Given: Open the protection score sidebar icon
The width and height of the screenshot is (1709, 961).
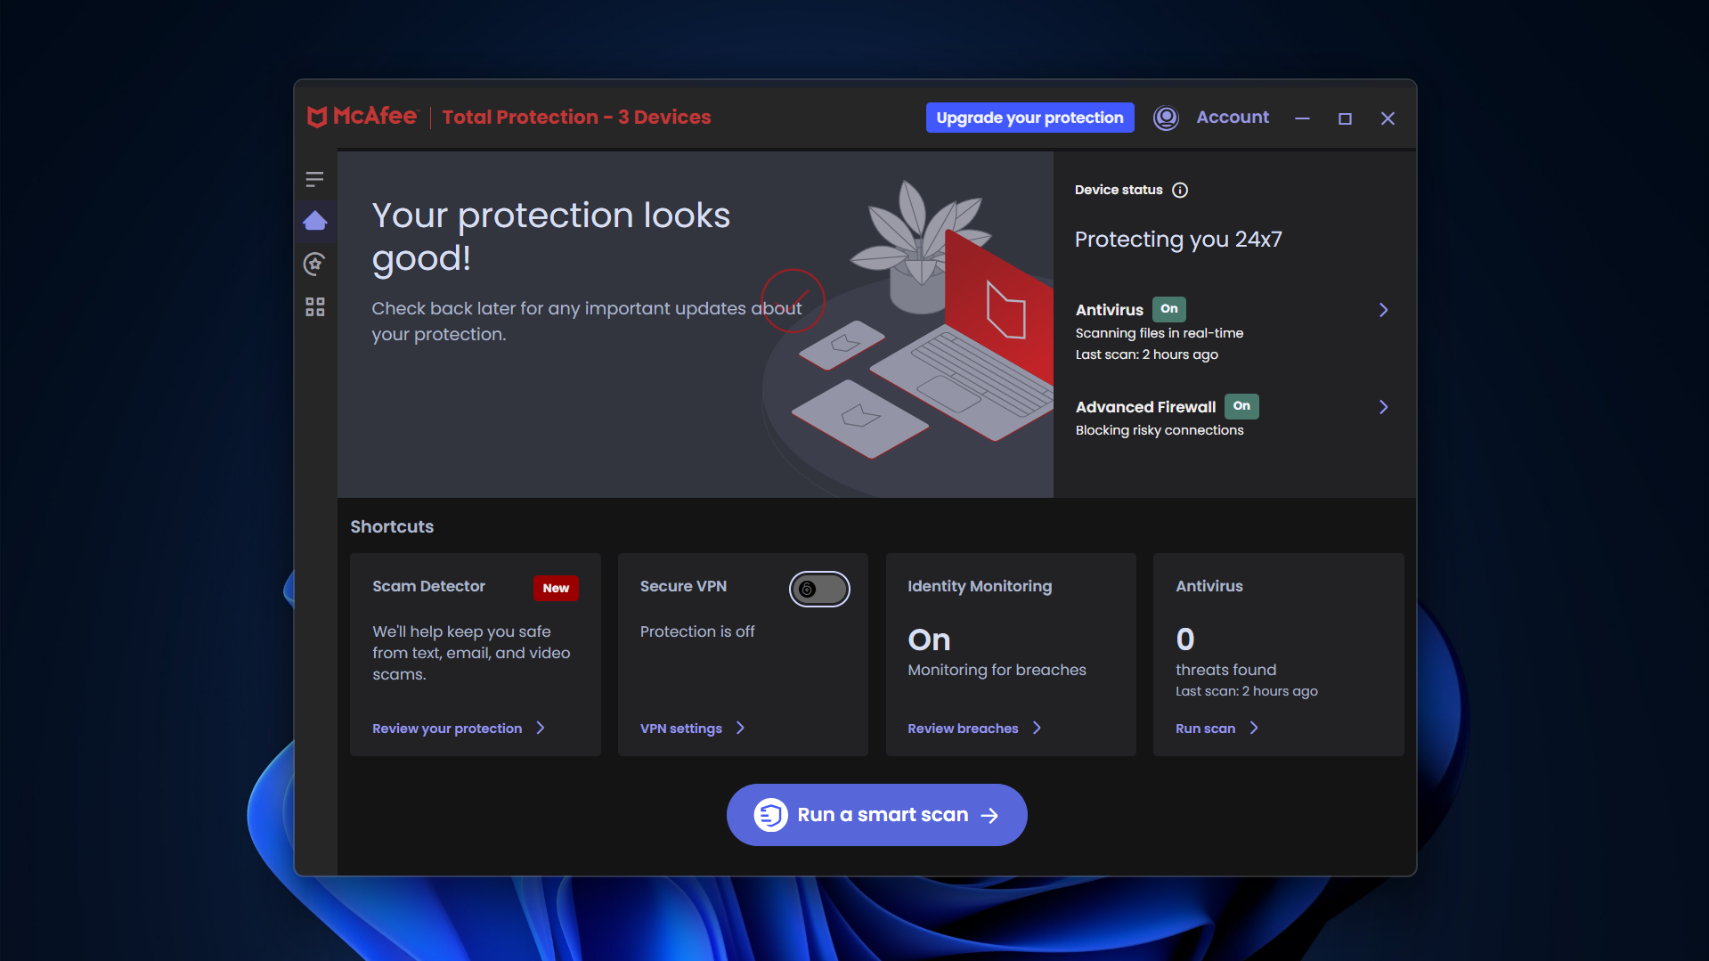Looking at the screenshot, I should [x=314, y=264].
